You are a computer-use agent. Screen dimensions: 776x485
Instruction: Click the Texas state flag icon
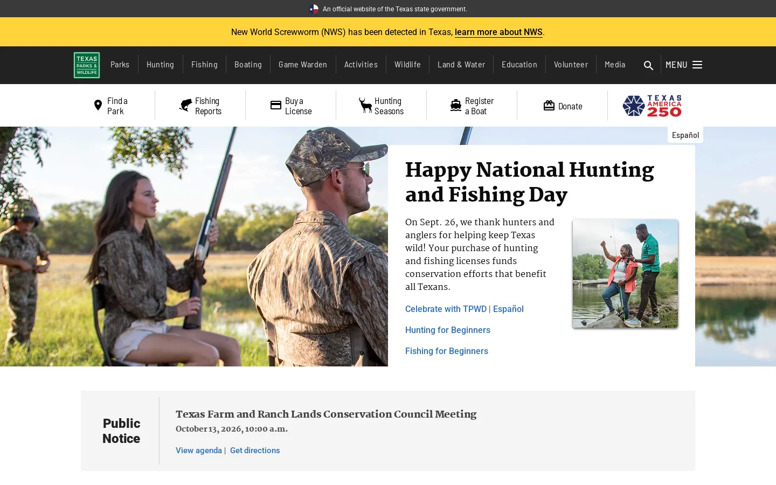point(314,9)
